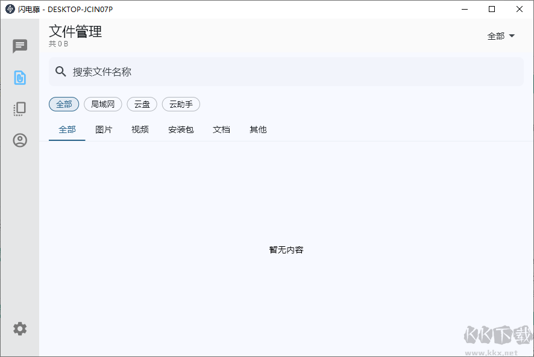
Task: Click the magnifier search icon
Action: [x=61, y=72]
